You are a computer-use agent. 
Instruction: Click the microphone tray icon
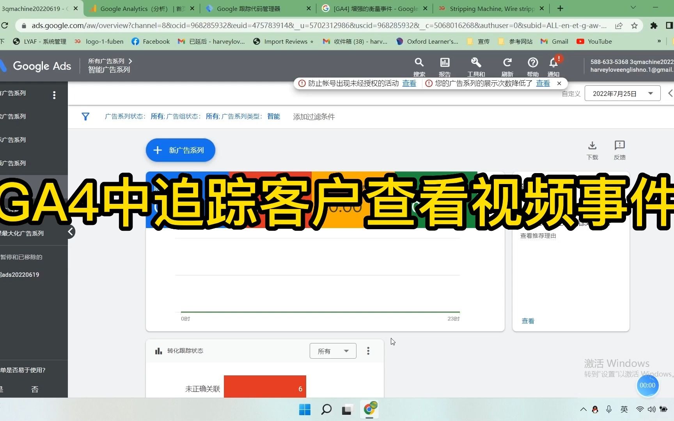[608, 409]
